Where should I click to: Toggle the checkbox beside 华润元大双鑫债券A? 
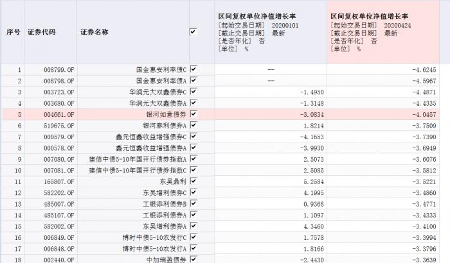point(193,103)
